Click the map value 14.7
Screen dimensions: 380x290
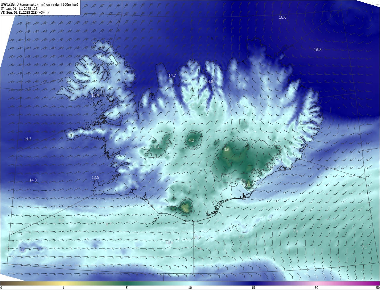[x=172, y=76]
